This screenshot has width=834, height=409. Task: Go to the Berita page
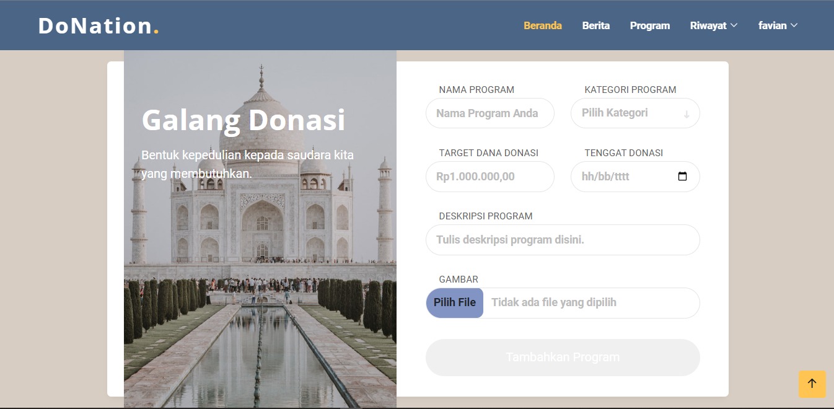pos(596,25)
